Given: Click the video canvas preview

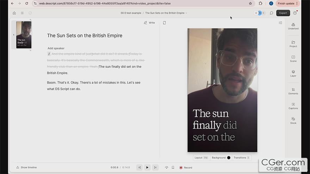Looking at the screenshot, I should tap(222, 90).
